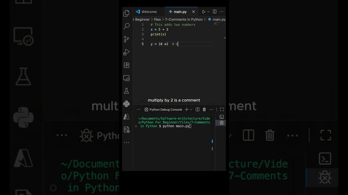Open the editor More Actions menu
Viewport: 348px width, 195px height.
[x=222, y=12]
